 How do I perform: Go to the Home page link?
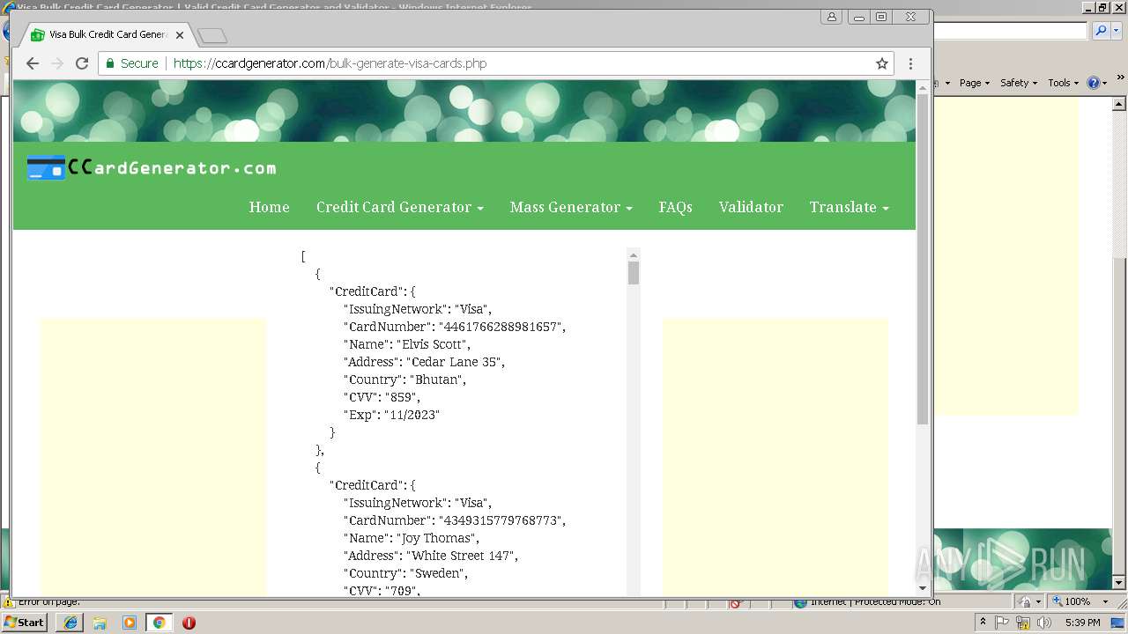269,207
